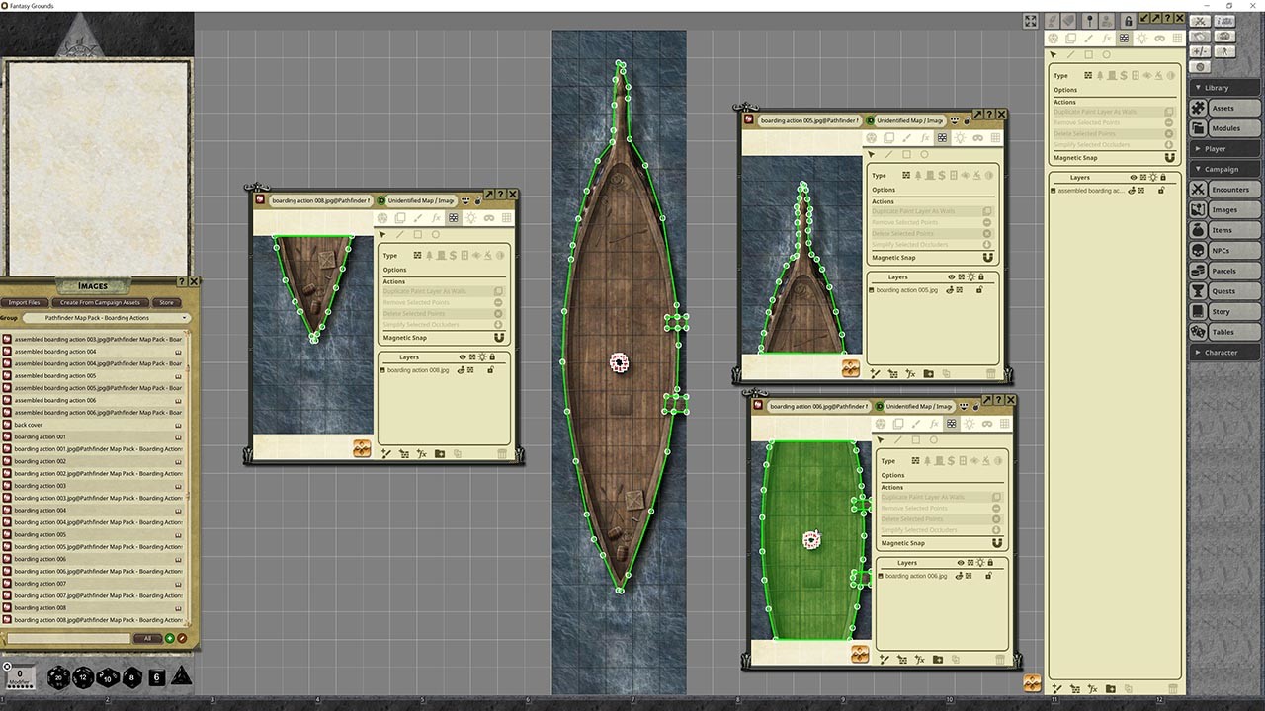Click the trash icon below the Layers panel
The height and width of the screenshot is (711, 1265).
pos(501,452)
